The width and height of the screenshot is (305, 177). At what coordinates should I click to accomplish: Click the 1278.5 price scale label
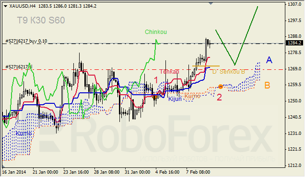coord(294,53)
